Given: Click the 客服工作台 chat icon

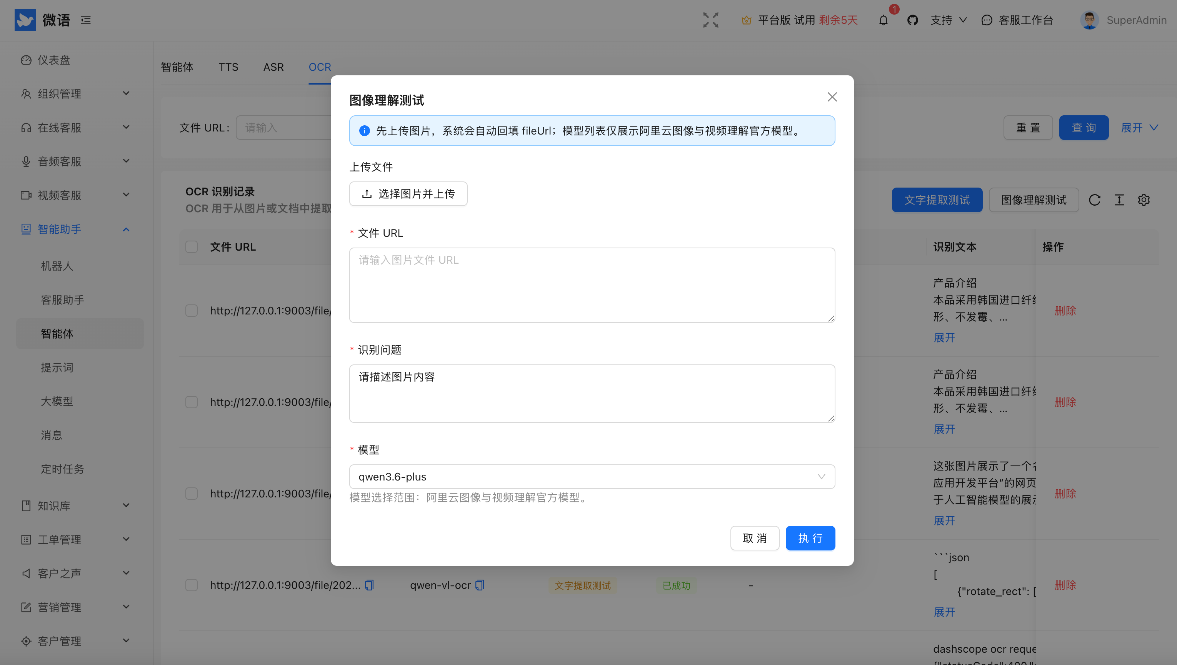Looking at the screenshot, I should click(x=987, y=20).
